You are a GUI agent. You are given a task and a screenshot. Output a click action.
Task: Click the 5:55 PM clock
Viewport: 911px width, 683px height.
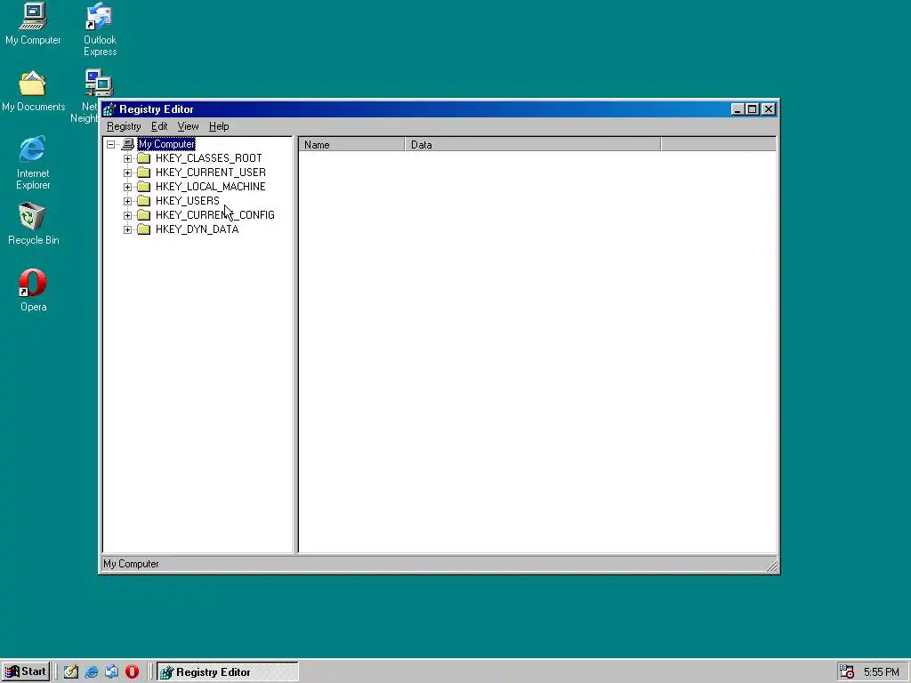(x=882, y=672)
